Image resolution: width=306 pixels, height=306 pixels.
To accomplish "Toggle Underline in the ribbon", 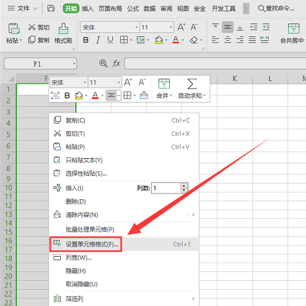I will tap(110, 40).
